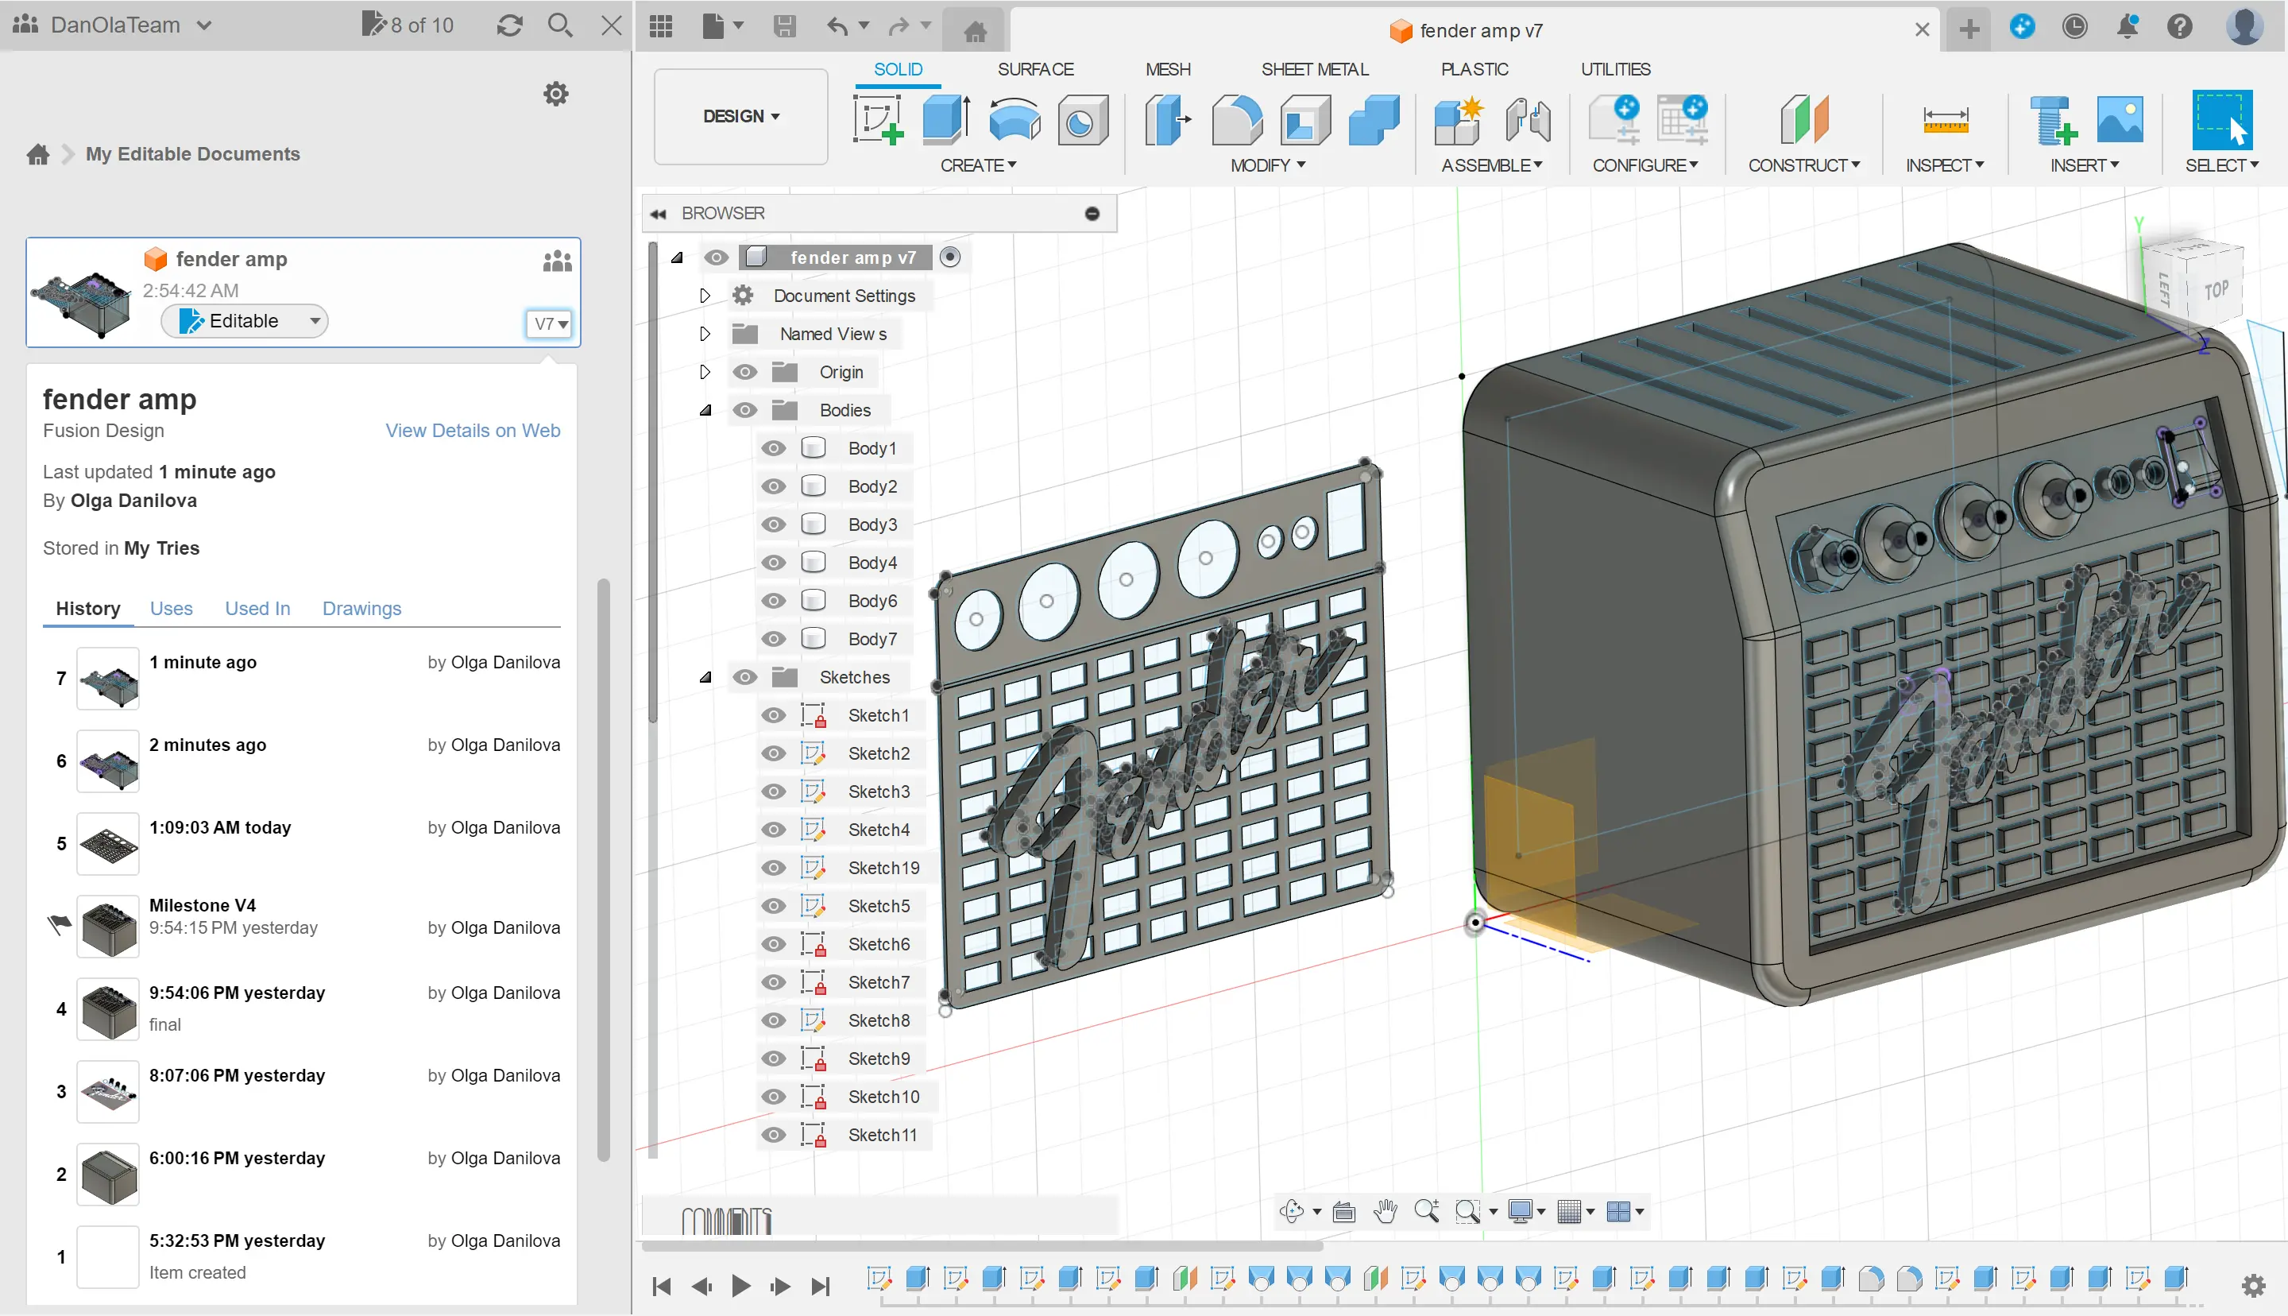2288x1316 pixels.
Task: Open notifications bell icon
Action: 2128,26
